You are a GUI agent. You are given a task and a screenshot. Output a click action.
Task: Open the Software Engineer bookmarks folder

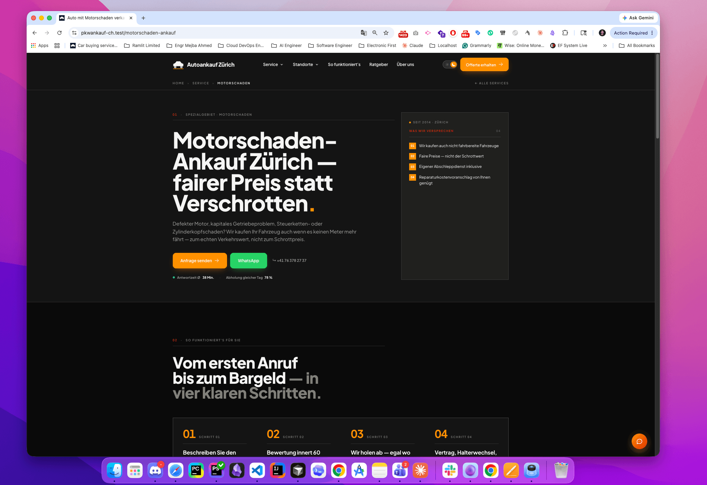click(330, 46)
